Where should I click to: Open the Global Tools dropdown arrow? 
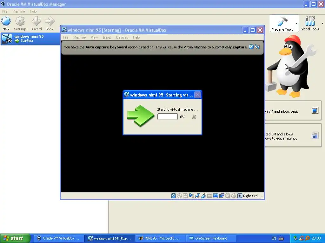click(x=322, y=23)
